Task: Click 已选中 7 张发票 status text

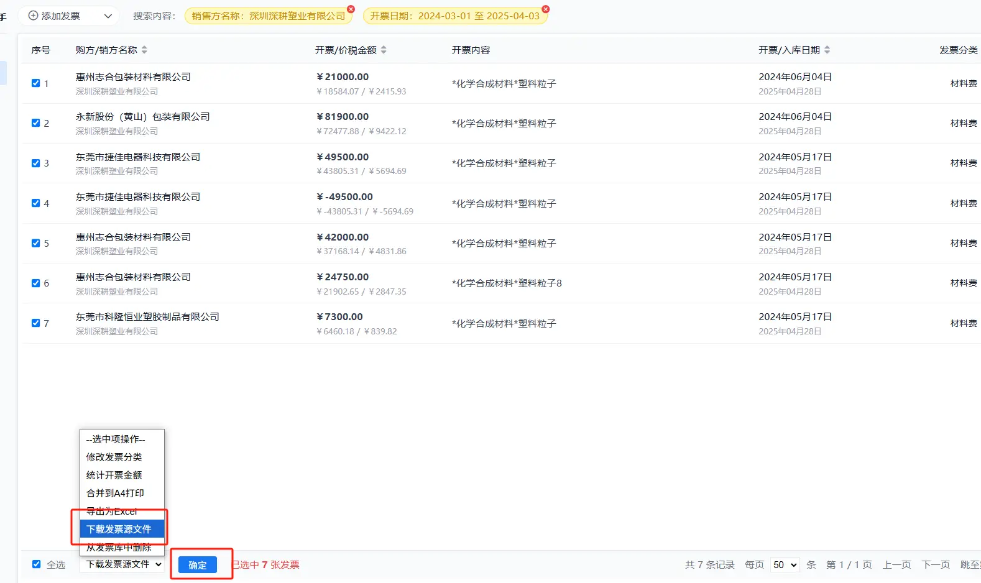Action: 266,564
